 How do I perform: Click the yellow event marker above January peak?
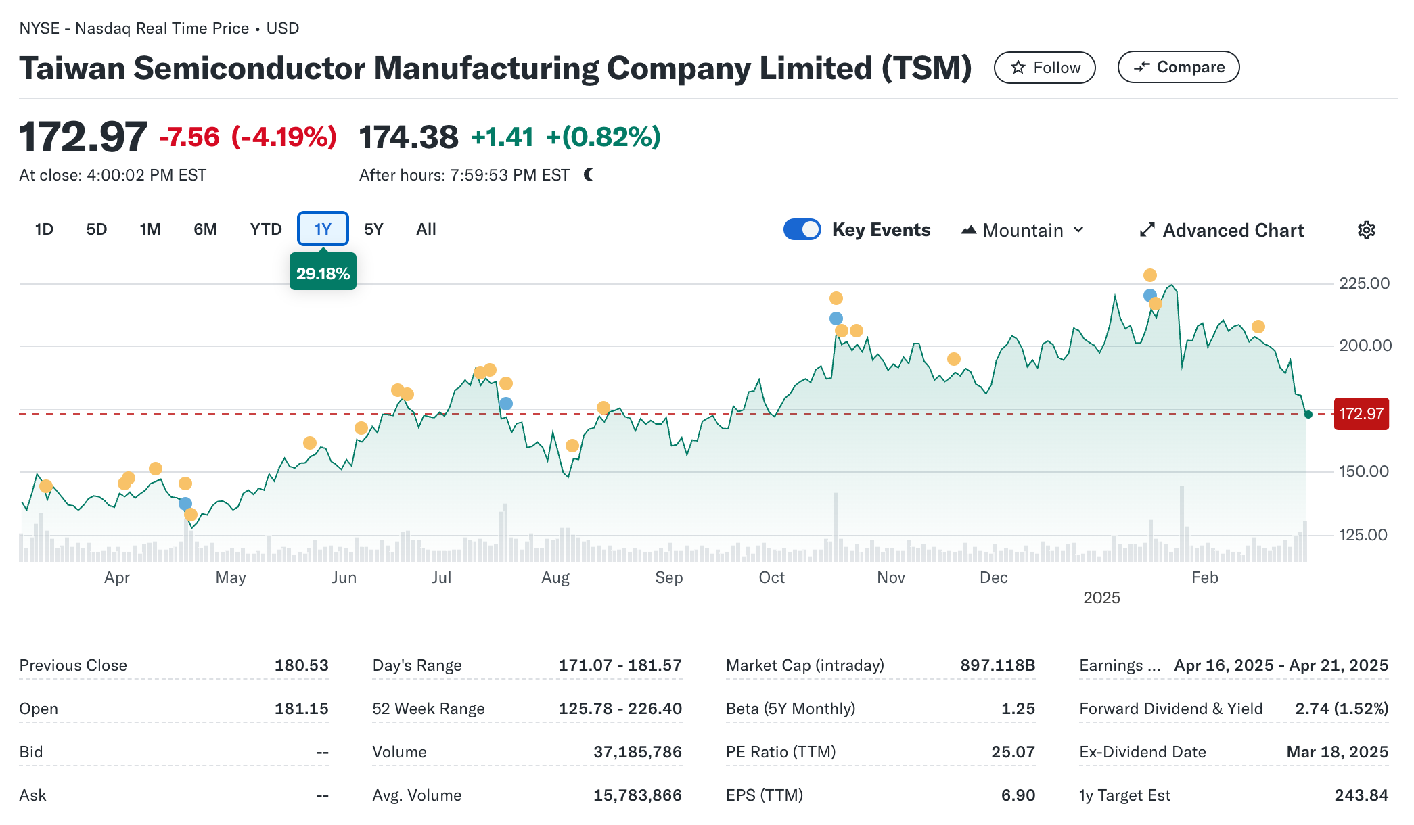tap(1150, 275)
